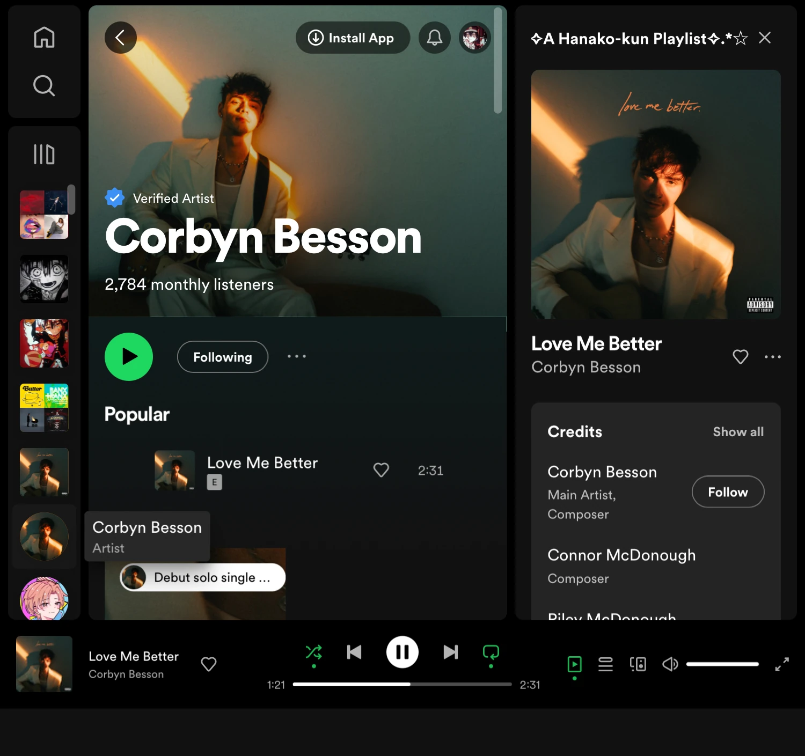Close the Hanako-kun Playlist panel
This screenshot has width=805, height=756.
pyautogui.click(x=764, y=38)
